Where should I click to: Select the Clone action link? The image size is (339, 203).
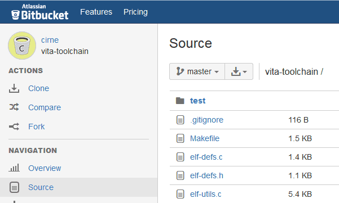pos(39,88)
